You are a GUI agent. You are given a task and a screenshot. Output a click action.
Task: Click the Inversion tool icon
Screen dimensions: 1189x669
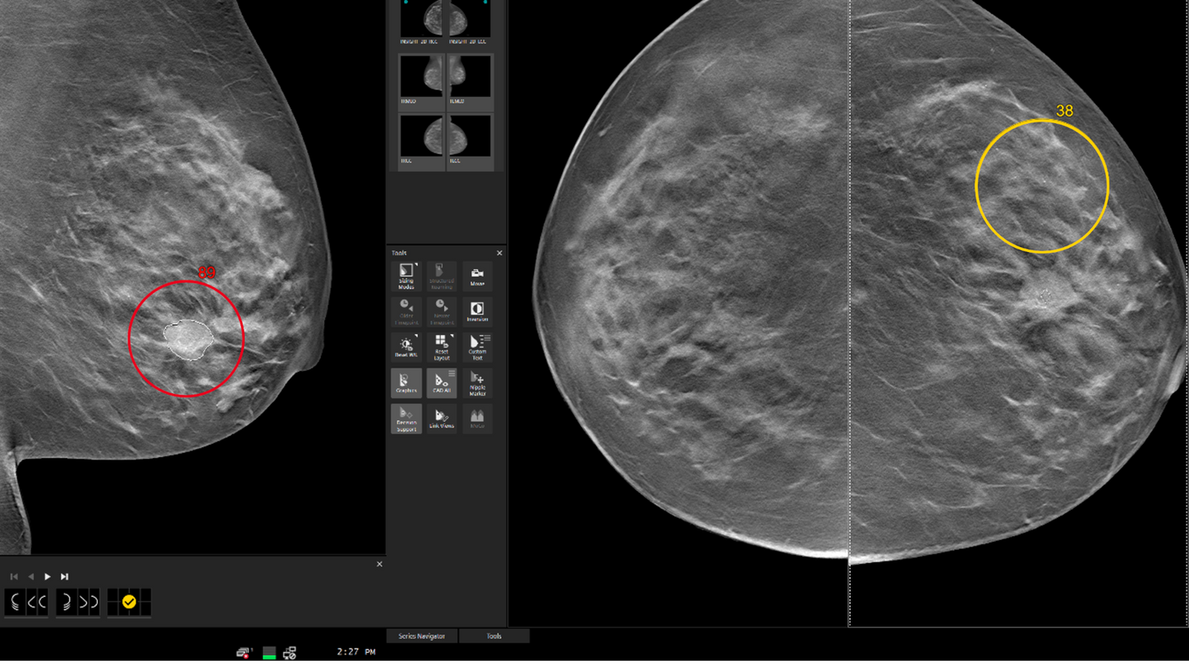click(477, 311)
